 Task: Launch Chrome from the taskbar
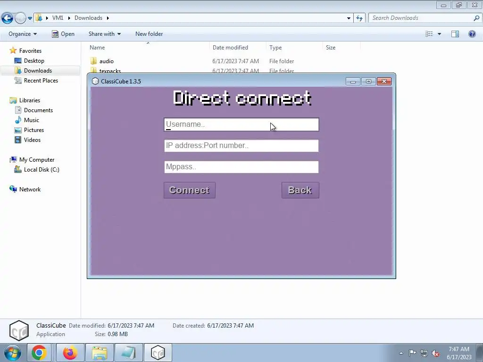[39, 353]
